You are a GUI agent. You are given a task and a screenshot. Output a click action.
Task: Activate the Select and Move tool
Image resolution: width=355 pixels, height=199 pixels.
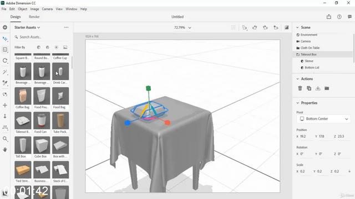(5, 39)
